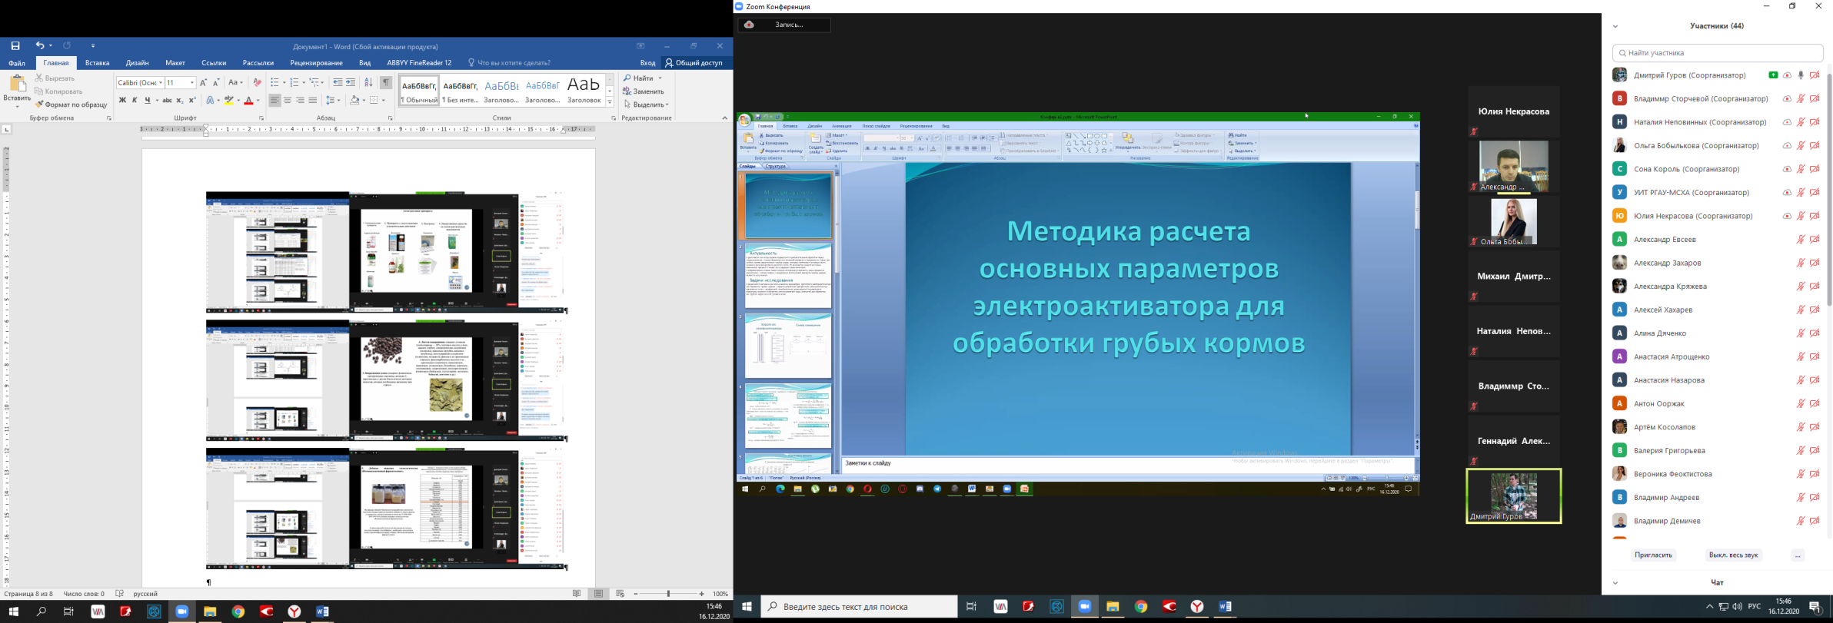Click the Выкл. весь звук button

(1733, 555)
